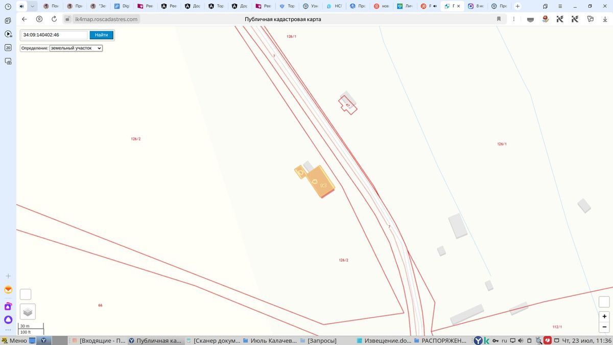Image resolution: width=613 pixels, height=345 pixels.
Task: Switch to the Digi browser tab
Action: pyautogui.click(x=122, y=6)
